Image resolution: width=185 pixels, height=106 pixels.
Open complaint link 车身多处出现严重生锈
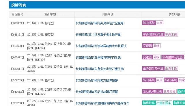click(100, 69)
